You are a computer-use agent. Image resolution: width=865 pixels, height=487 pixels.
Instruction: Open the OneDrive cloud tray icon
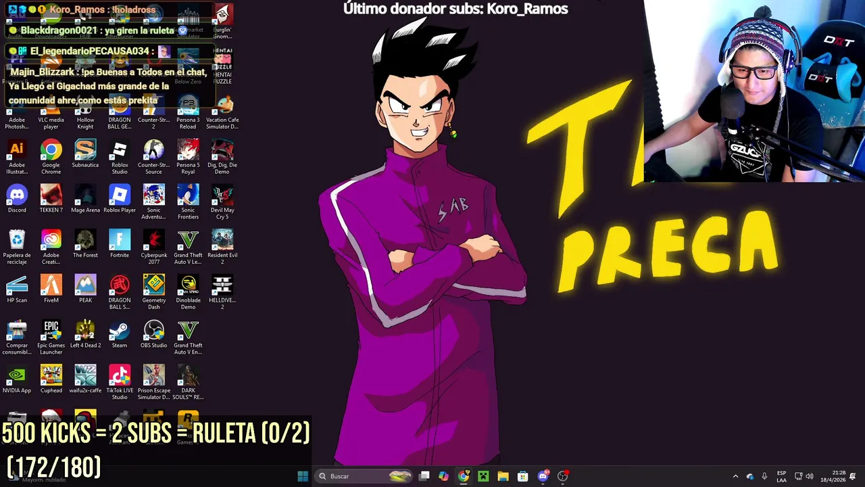(750, 476)
